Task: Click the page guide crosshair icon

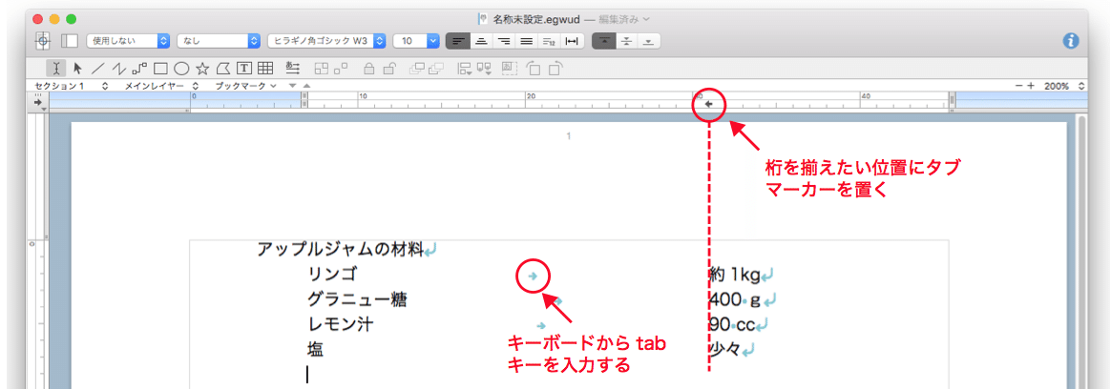Action: (x=43, y=41)
